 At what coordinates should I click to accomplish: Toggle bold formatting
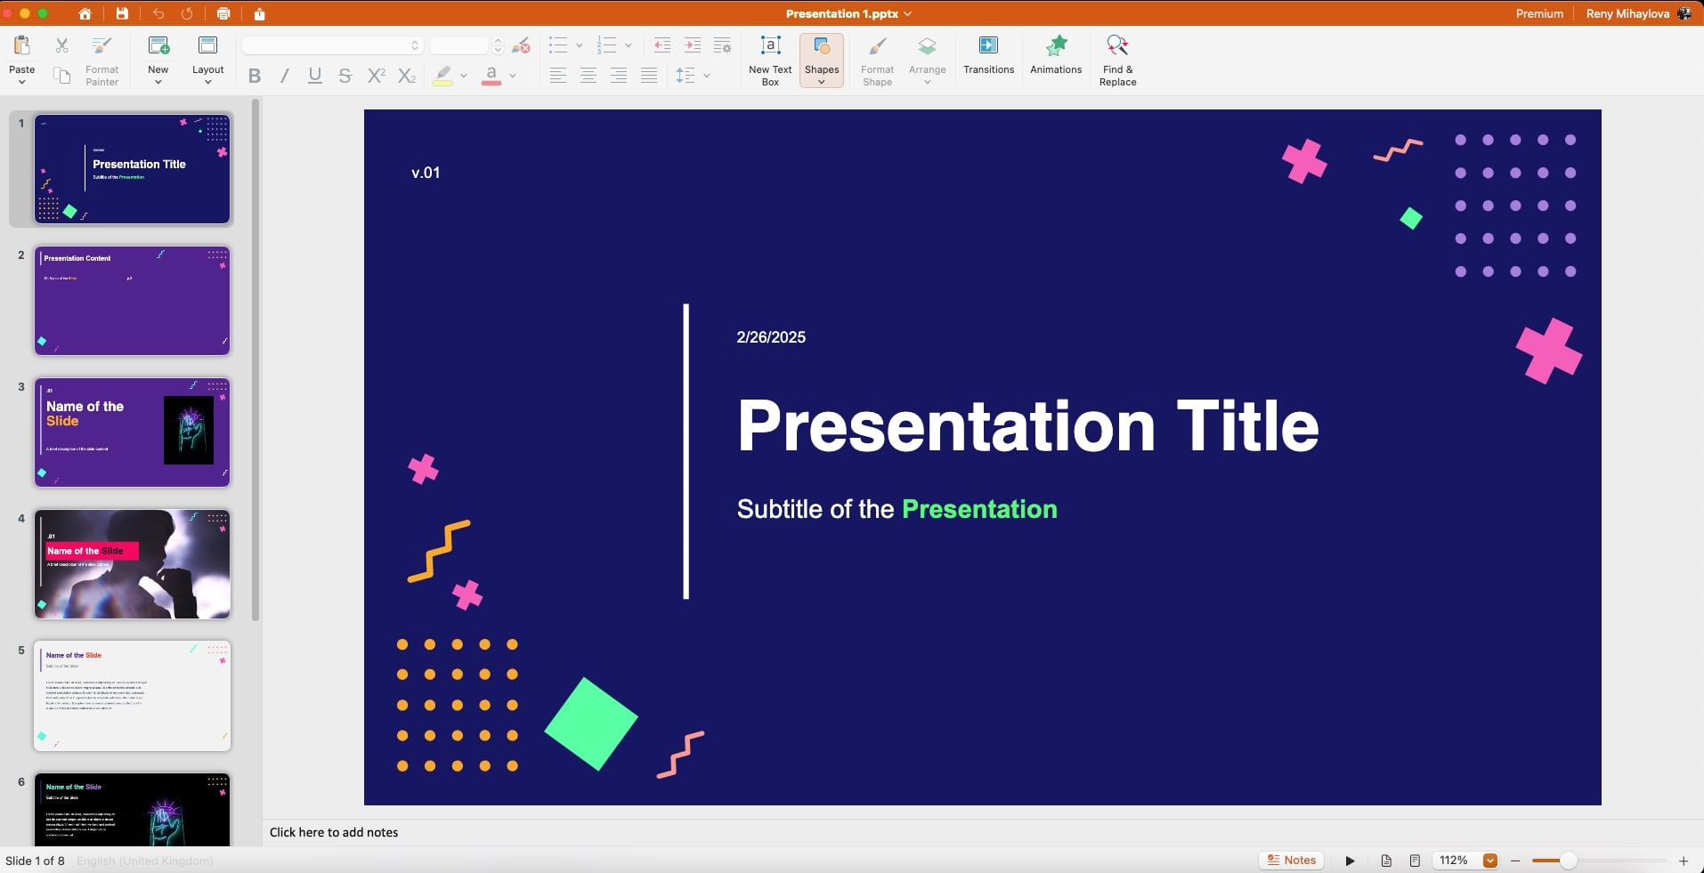click(x=255, y=76)
